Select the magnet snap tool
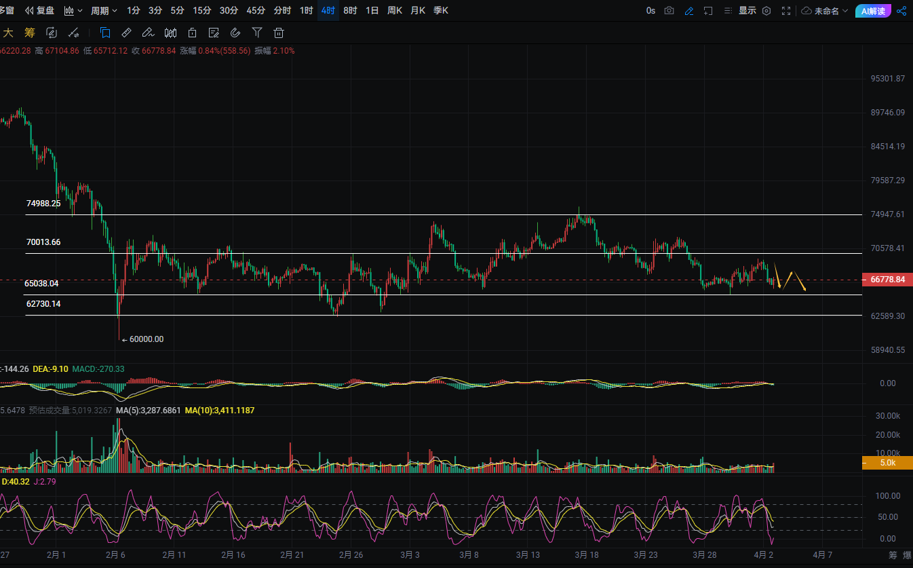 tap(235, 33)
